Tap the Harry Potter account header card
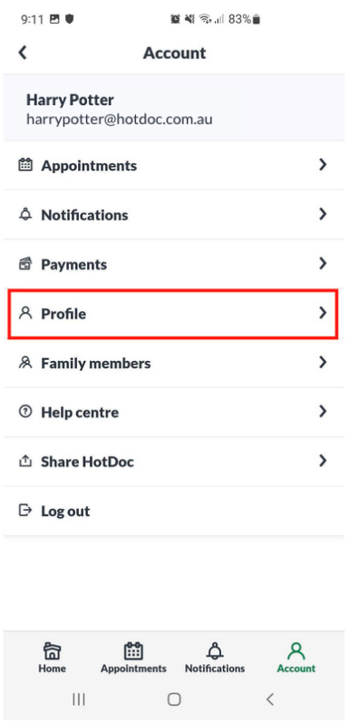 tap(174, 107)
